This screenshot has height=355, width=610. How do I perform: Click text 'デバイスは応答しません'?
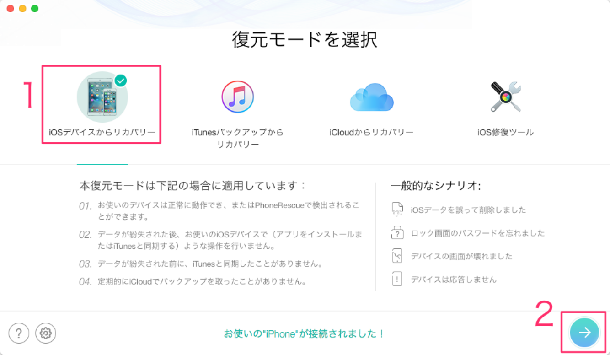point(453,280)
